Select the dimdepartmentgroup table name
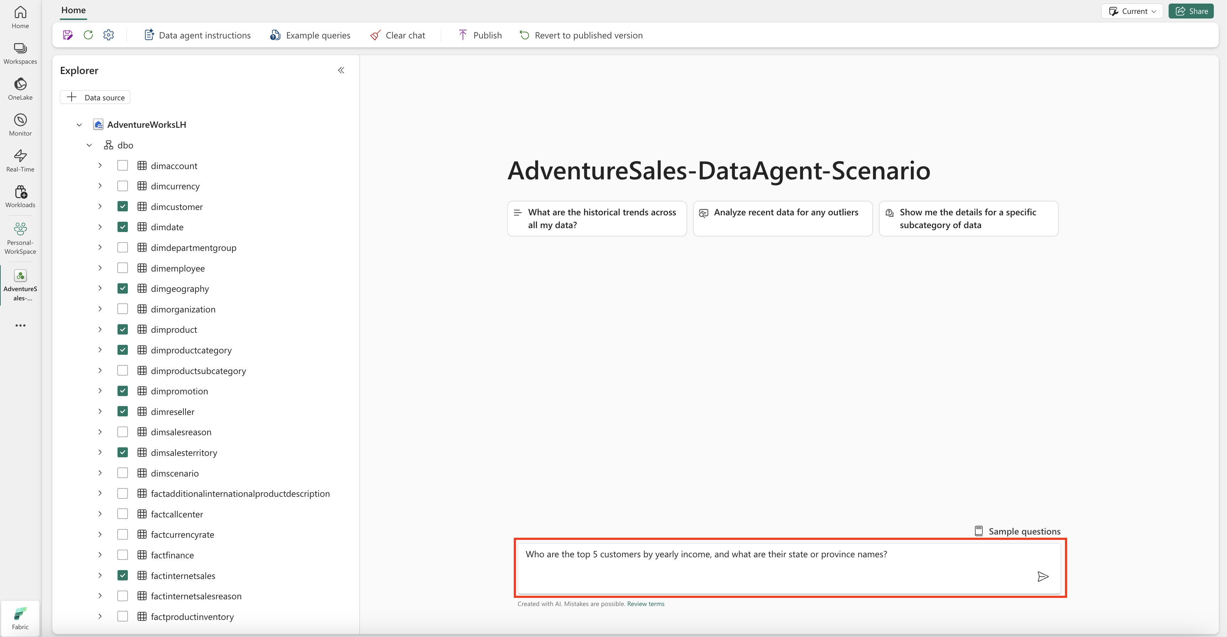The height and width of the screenshot is (637, 1227). click(193, 248)
